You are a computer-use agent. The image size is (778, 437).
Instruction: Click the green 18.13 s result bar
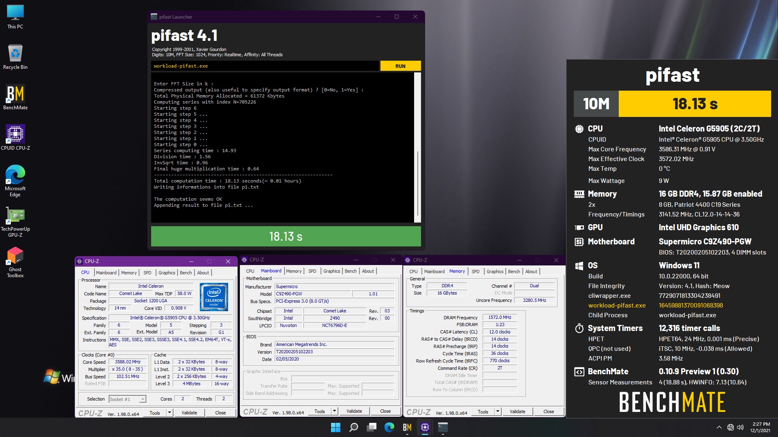(x=286, y=236)
